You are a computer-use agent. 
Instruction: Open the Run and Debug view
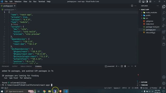(x=164, y=25)
